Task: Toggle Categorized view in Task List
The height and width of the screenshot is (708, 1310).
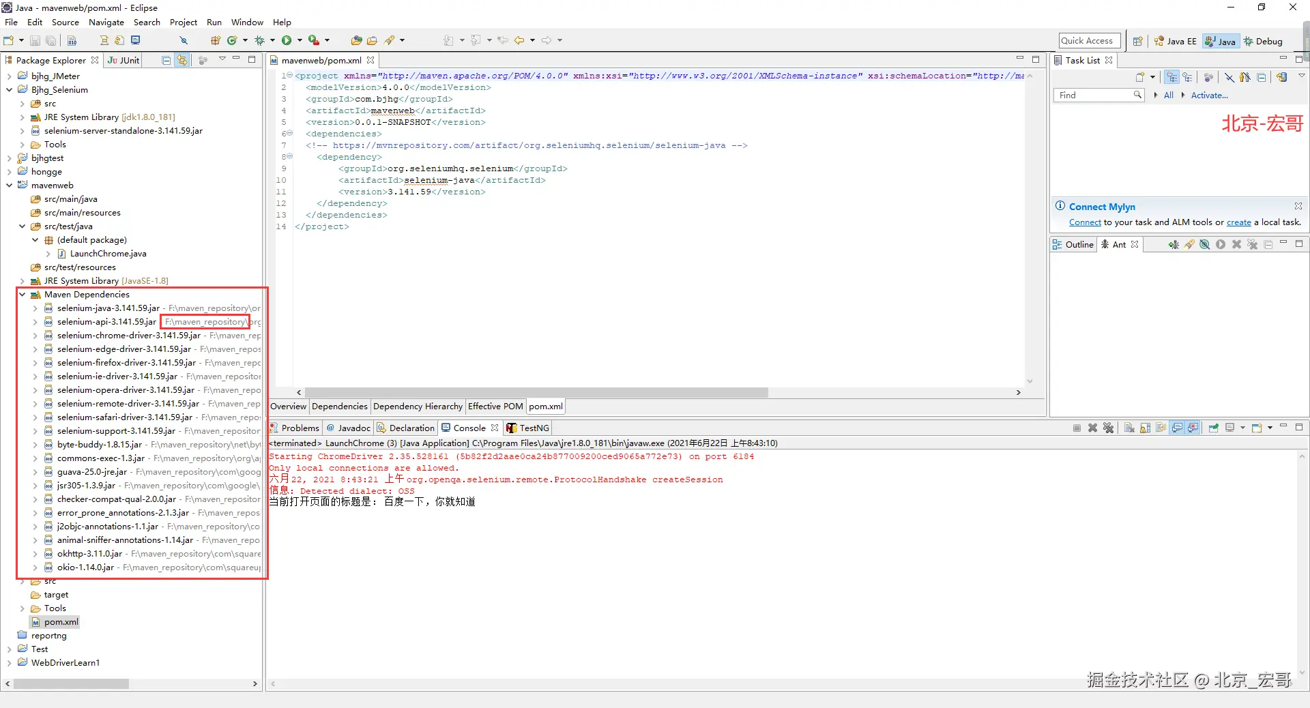Action: 1172,77
